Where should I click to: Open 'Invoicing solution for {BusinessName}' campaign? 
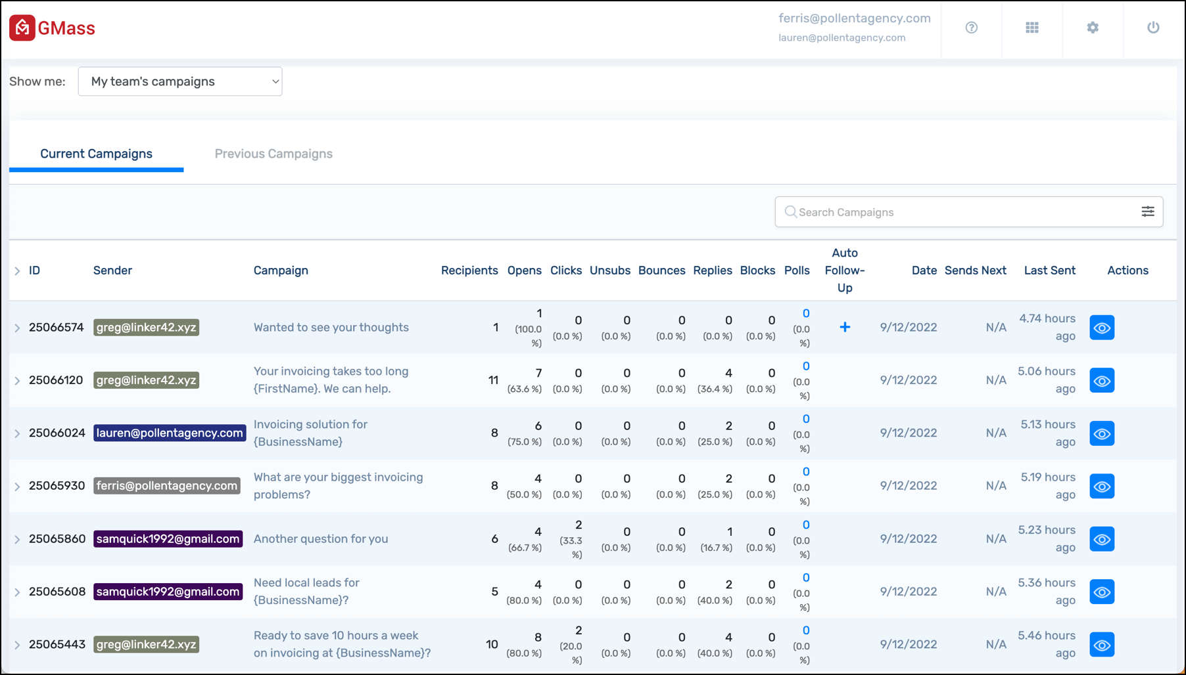coord(310,433)
